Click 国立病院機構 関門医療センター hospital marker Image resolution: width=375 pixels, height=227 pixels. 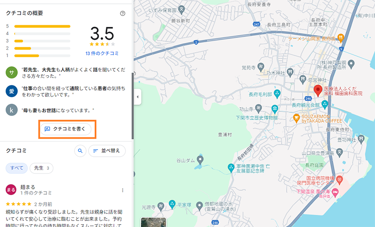tap(339, 180)
